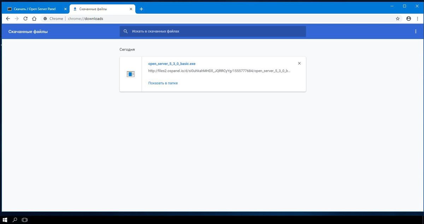Minimize the Chrome window
424x224 pixels.
point(392,6)
